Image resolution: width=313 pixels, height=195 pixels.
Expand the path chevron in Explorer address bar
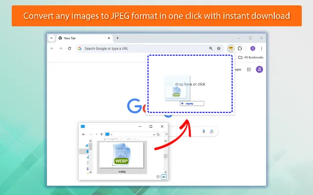click(x=112, y=135)
